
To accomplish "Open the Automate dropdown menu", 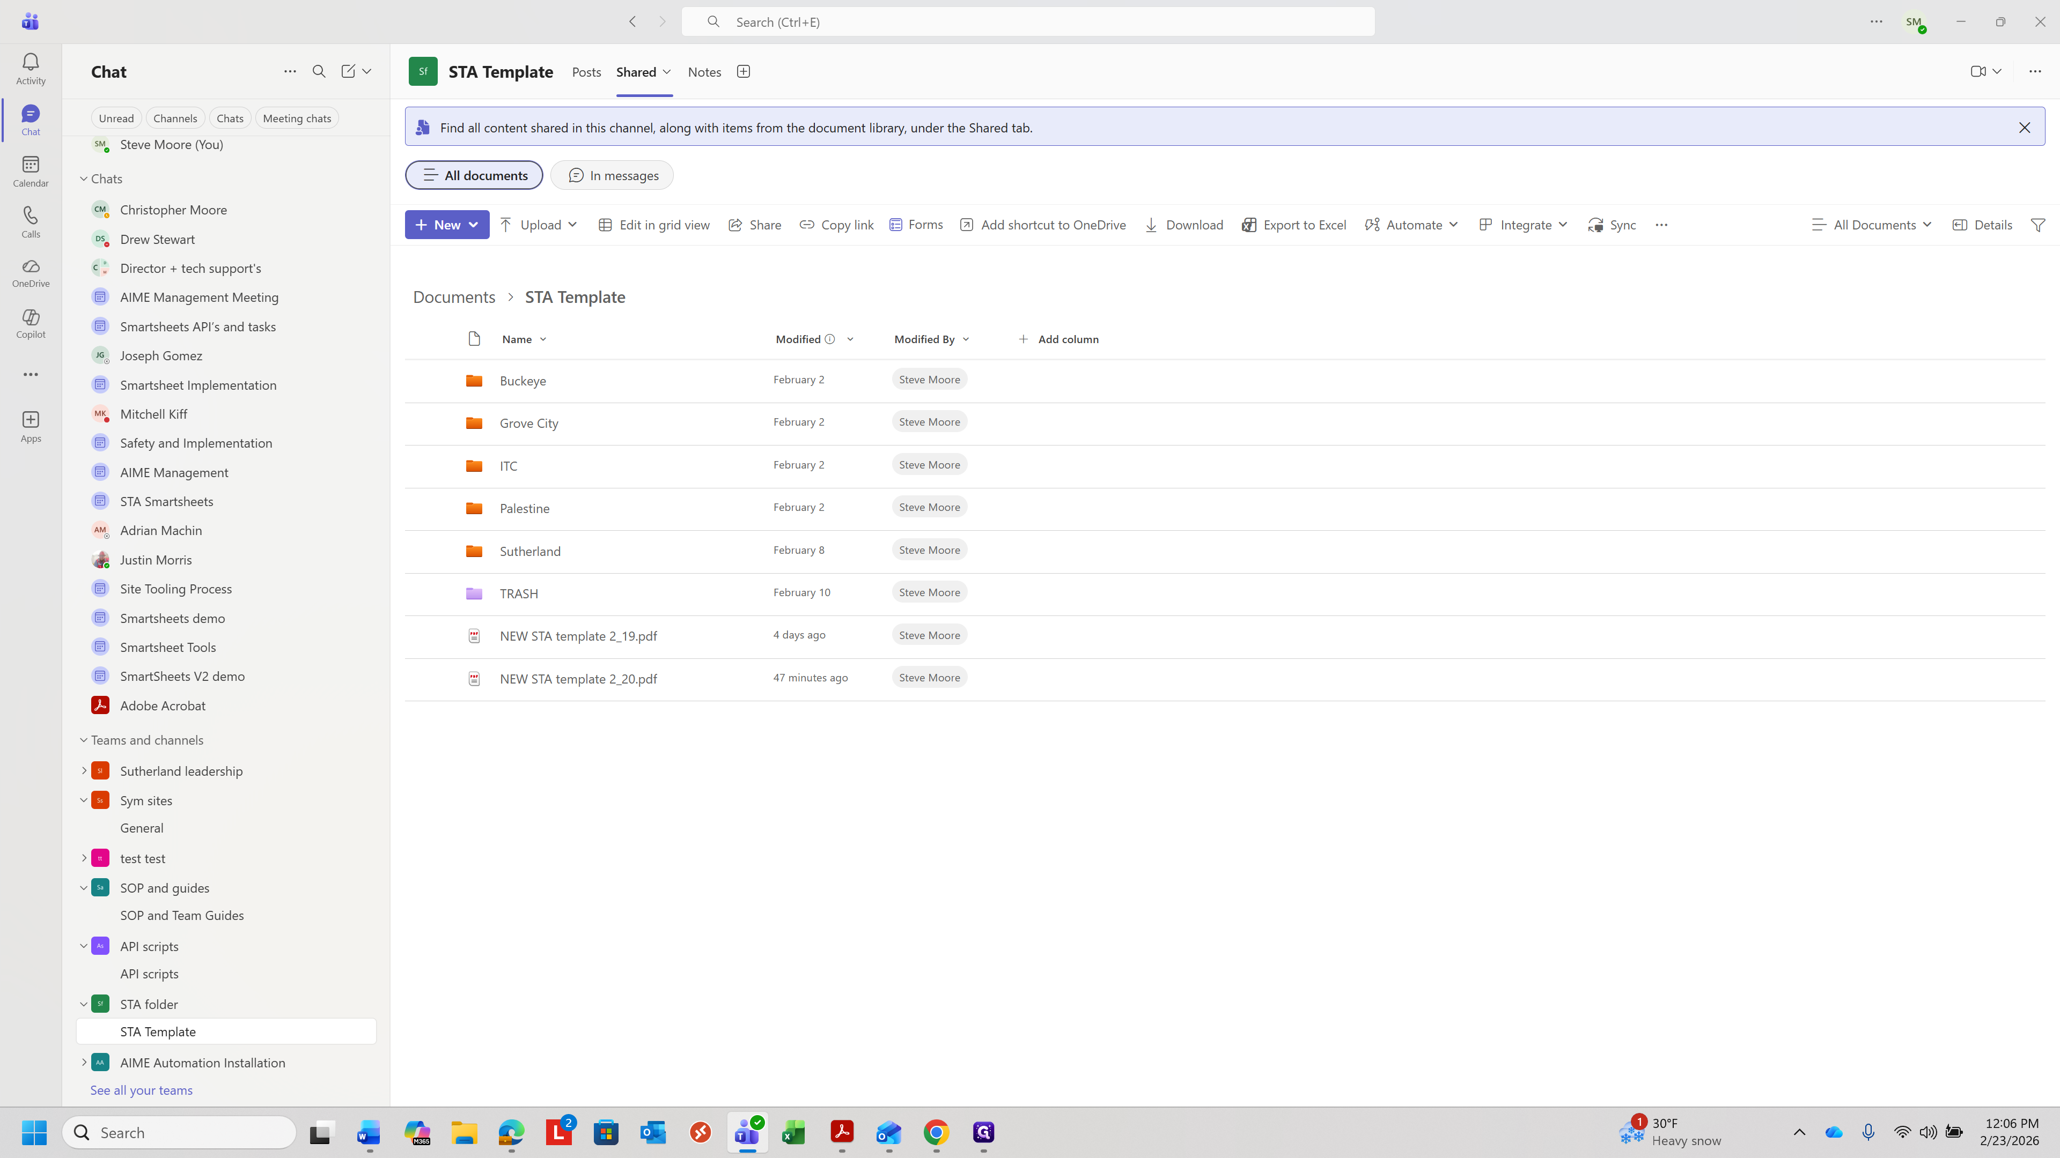I will (1411, 225).
